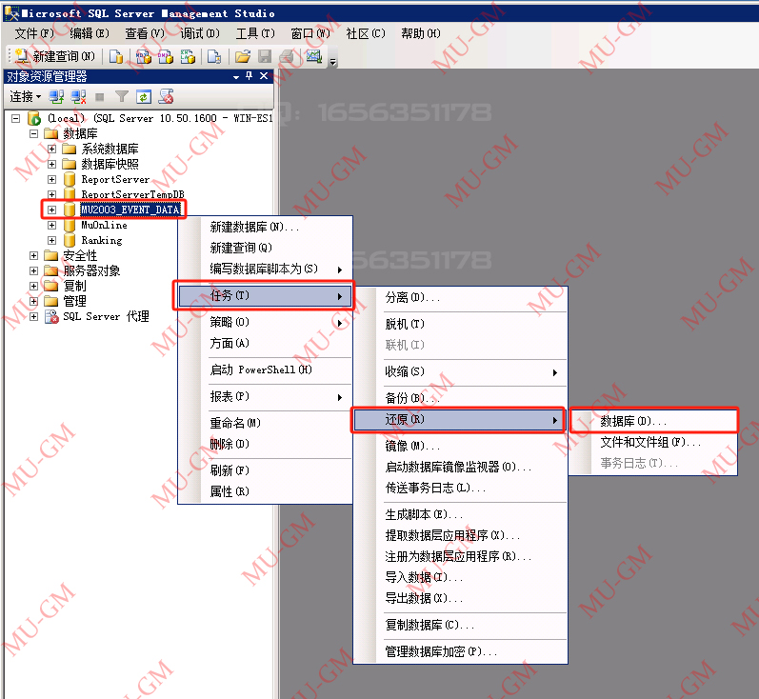
Task: Click the SQL Server 代理 agent icon
Action: (51, 316)
